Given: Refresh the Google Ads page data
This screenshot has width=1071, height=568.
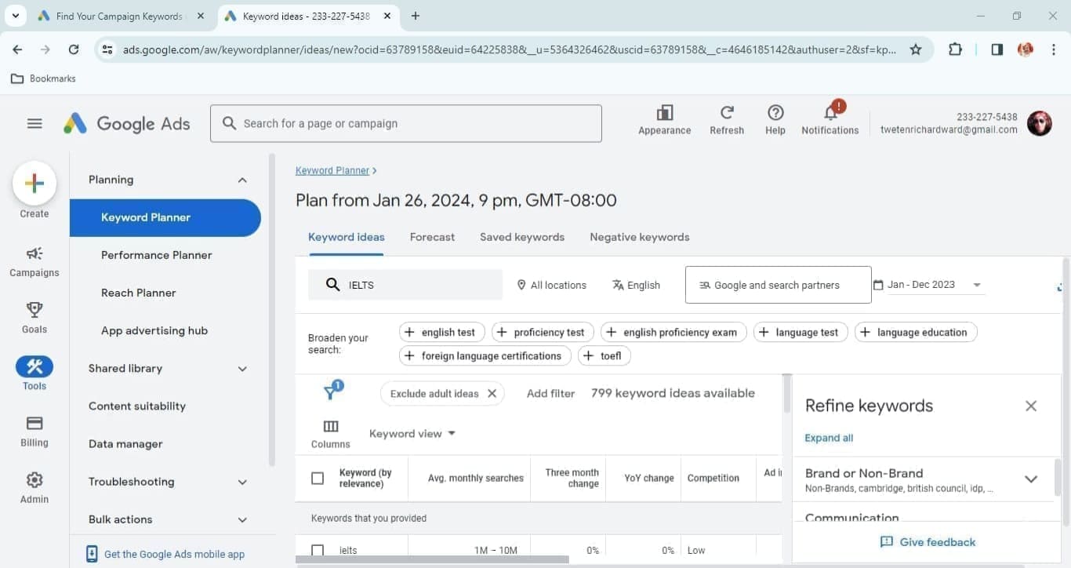Looking at the screenshot, I should coord(727,120).
